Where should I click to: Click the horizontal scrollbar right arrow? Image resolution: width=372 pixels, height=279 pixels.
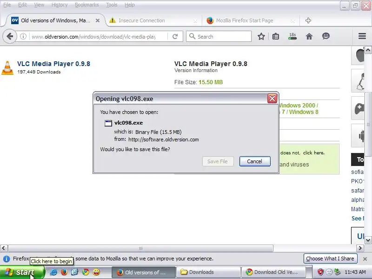click(360, 248)
